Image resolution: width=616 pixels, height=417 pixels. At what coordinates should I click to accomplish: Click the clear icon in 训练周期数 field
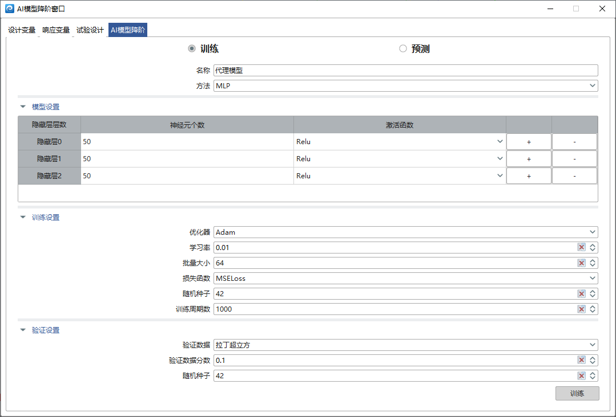point(581,309)
